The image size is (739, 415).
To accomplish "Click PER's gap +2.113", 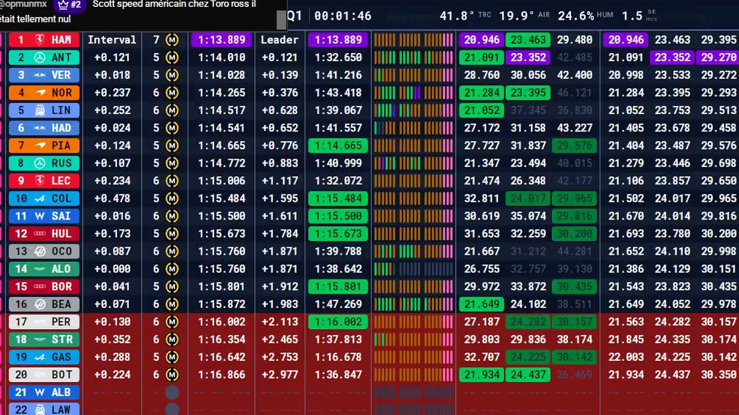I will point(279,322).
